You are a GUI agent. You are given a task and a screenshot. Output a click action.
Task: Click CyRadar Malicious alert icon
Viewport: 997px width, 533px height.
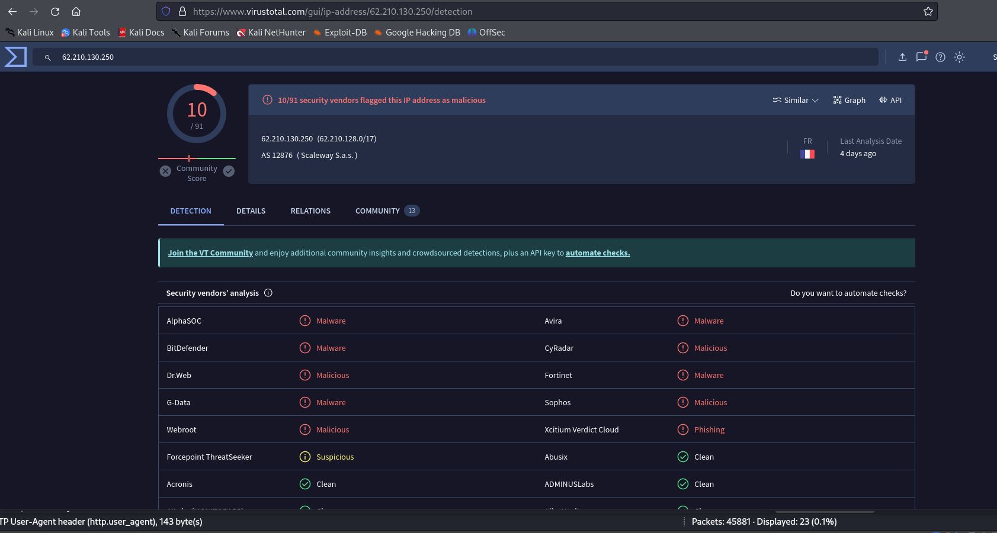tap(683, 348)
